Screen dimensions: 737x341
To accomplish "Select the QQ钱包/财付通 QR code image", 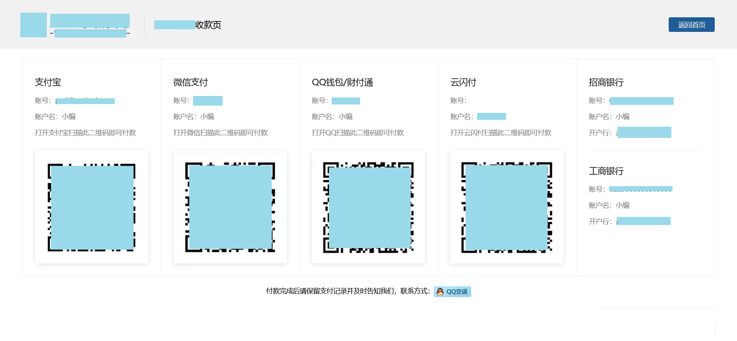I will [x=368, y=207].
